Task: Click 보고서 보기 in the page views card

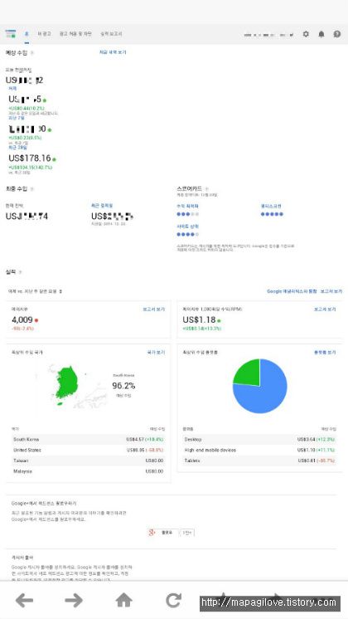Action: [154, 309]
